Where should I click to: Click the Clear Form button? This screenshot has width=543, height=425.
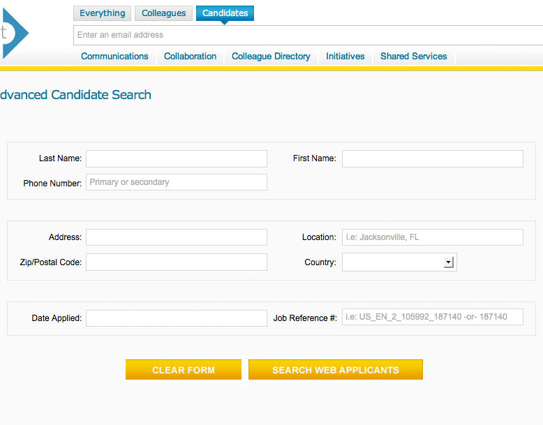183,370
